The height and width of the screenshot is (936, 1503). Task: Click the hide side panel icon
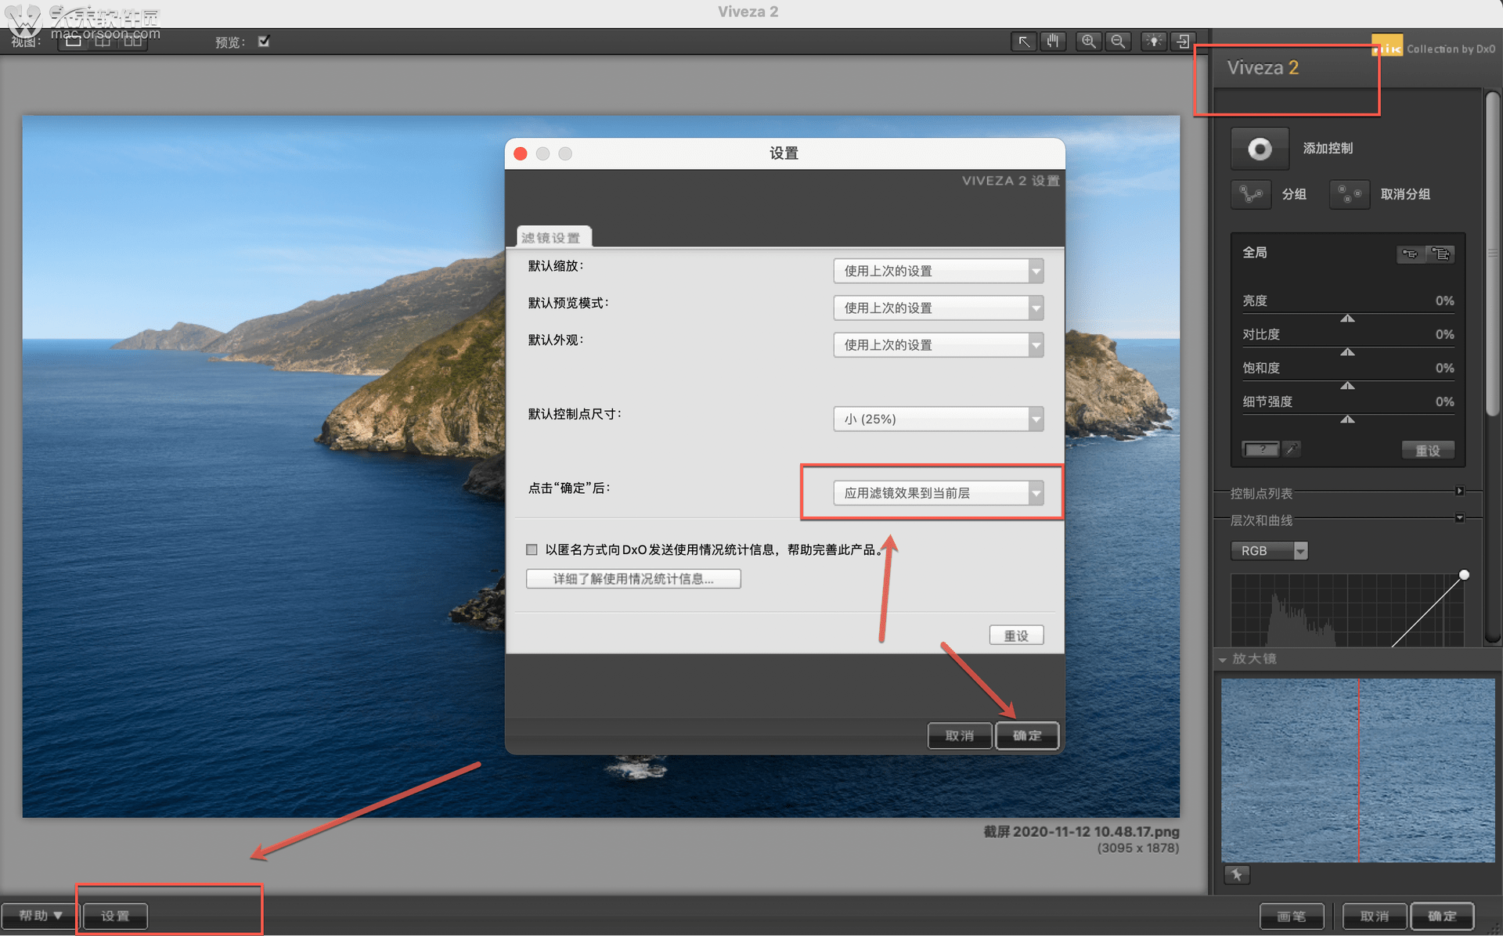pos(1183,41)
